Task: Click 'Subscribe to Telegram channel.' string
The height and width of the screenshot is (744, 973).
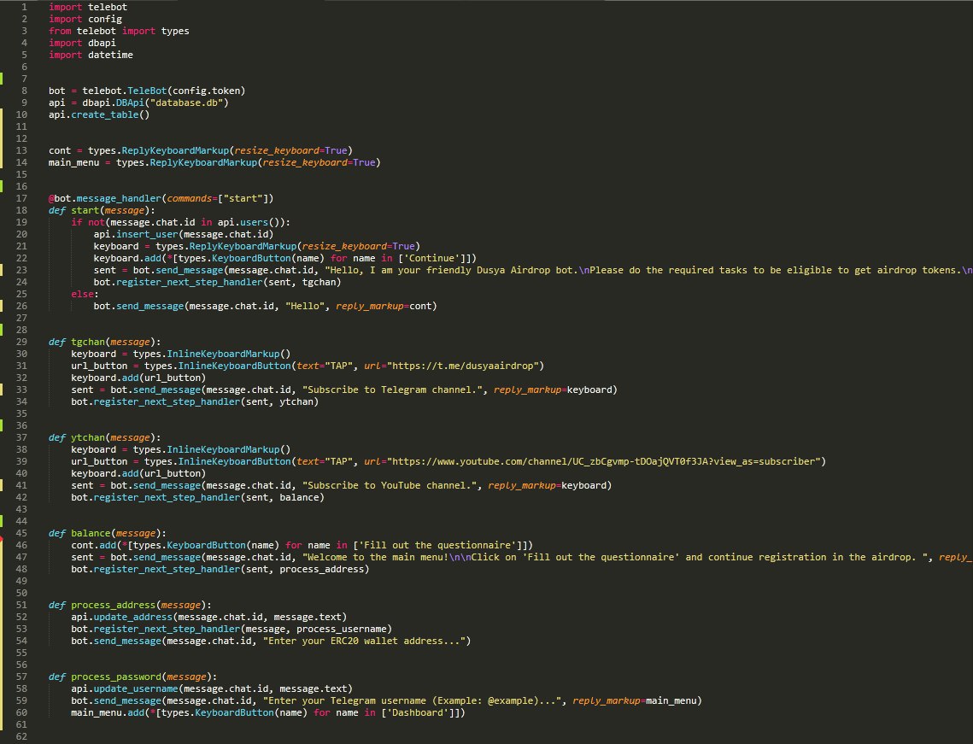Action: 391,390
